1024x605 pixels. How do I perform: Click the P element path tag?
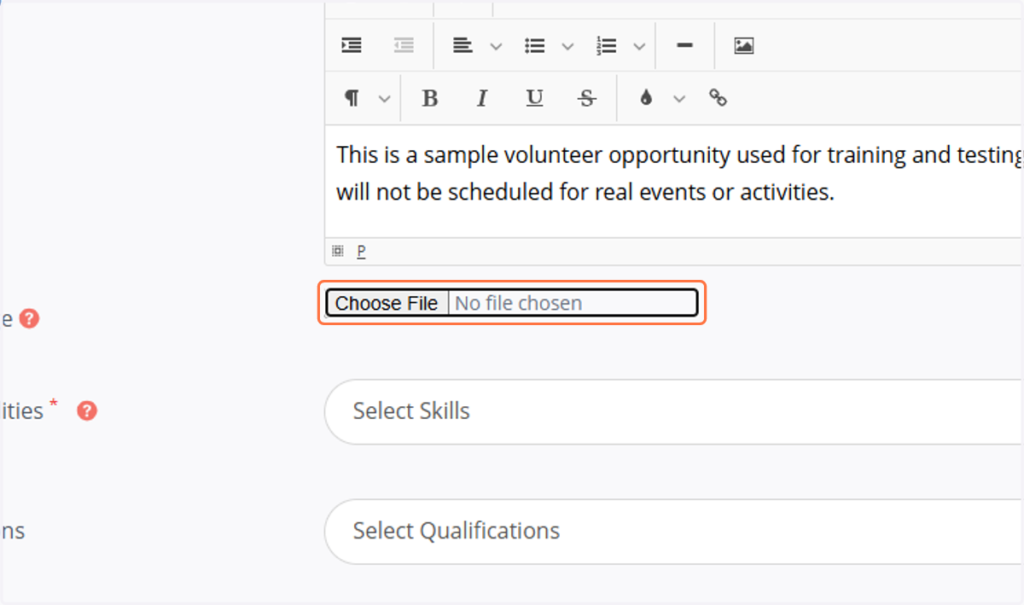[362, 251]
